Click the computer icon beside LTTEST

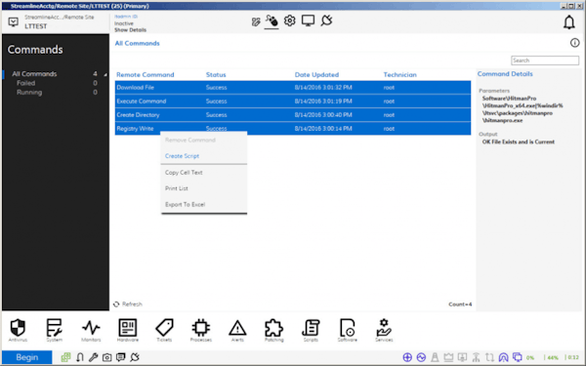tap(13, 22)
